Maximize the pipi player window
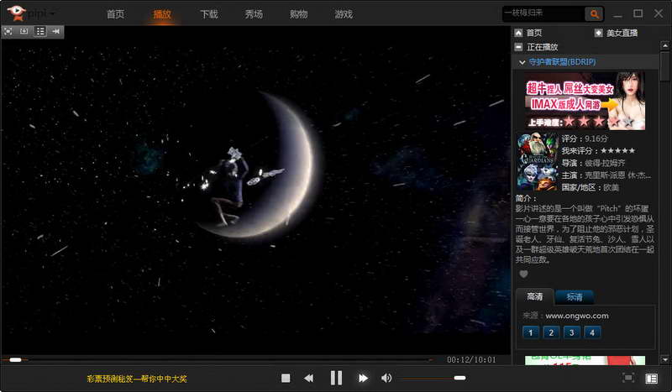This screenshot has height=392, width=672. [x=638, y=13]
